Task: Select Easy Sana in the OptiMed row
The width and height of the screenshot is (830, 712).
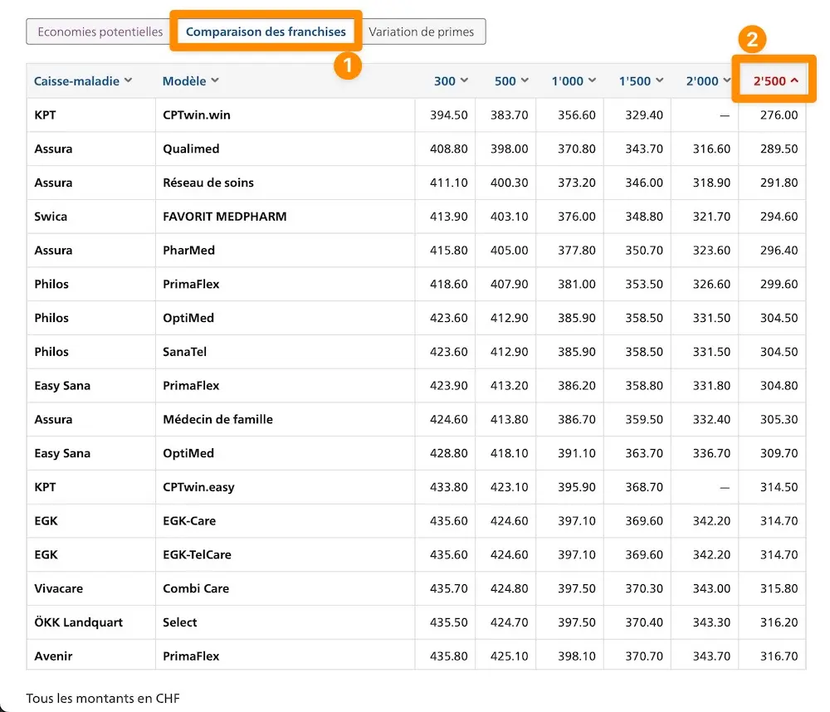Action: 62,454
